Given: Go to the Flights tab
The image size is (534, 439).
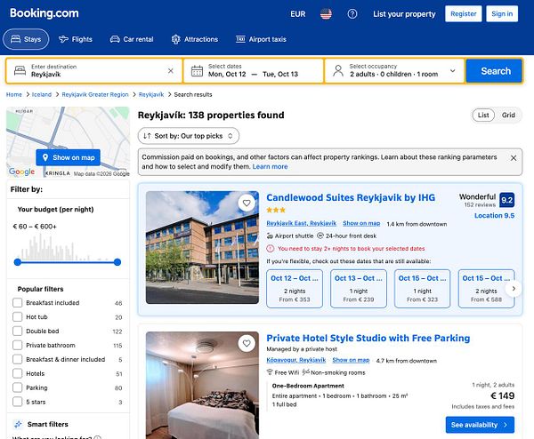Looking at the screenshot, I should 76,39.
